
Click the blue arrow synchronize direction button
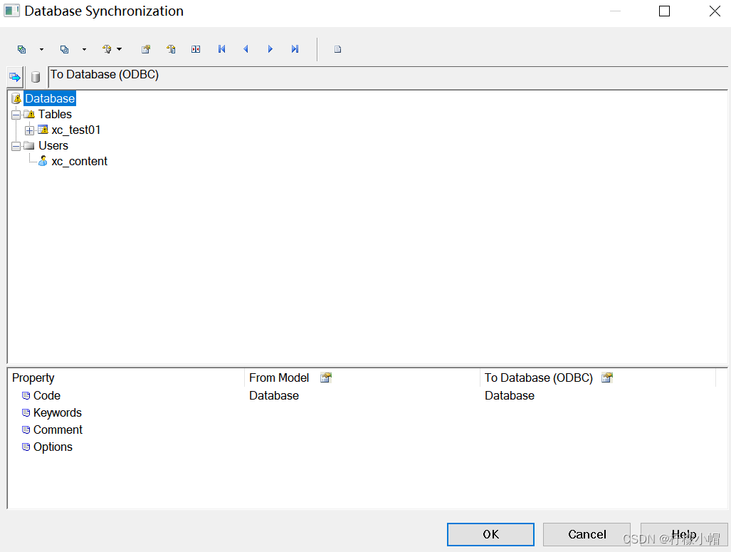point(15,77)
